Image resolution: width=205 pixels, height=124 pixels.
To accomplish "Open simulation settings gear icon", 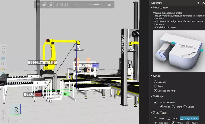I will pos(38,4).
